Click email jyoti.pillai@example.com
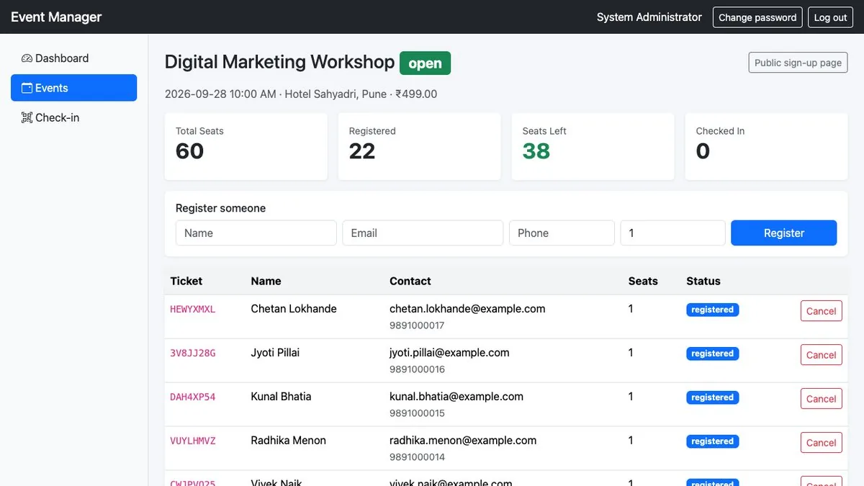 [x=449, y=352]
